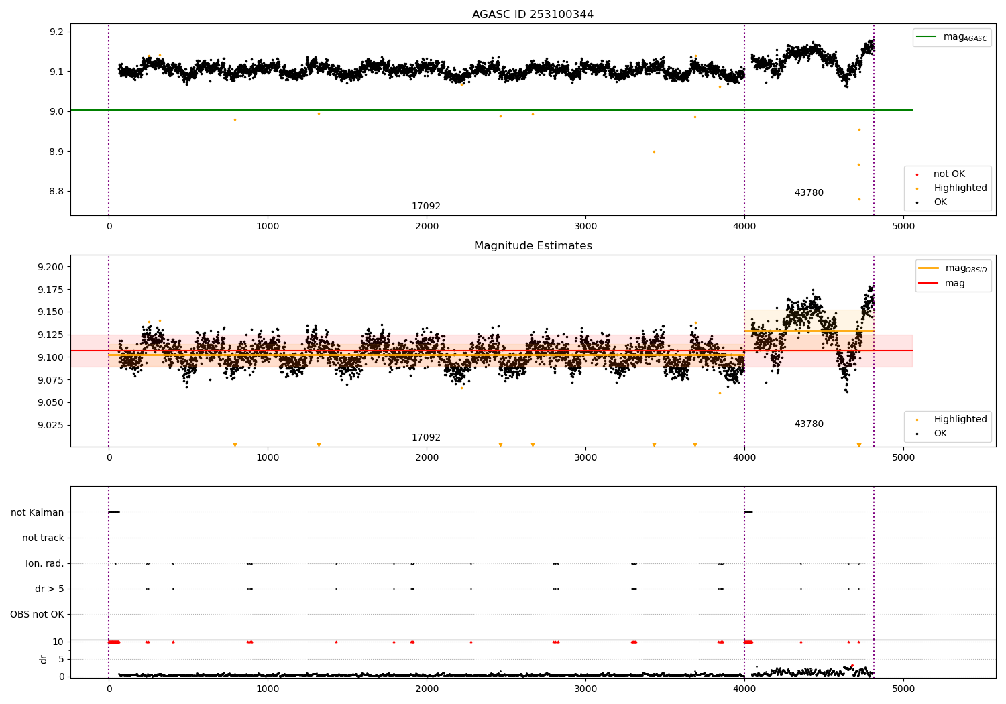Select the mag OBSID legend entry
Image resolution: width=1006 pixels, height=704 pixels.
click(953, 268)
